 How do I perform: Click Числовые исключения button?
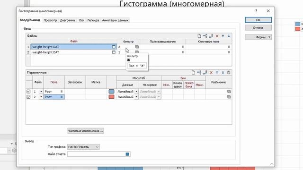coord(86,131)
